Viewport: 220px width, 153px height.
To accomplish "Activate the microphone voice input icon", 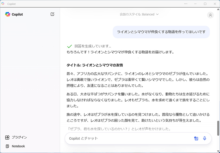I will coord(205,138).
